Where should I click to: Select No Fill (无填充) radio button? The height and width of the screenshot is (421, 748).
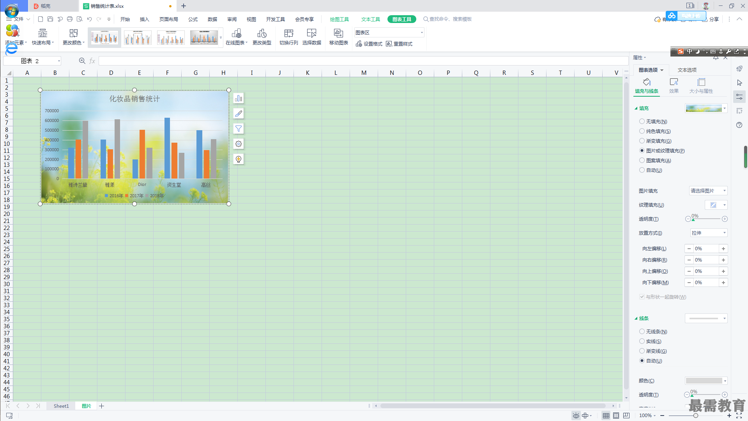[x=642, y=122]
